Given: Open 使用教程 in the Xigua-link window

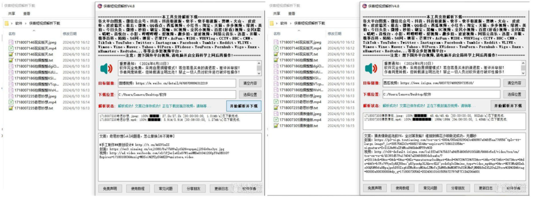Looking at the screenshot, I should click(x=402, y=188).
